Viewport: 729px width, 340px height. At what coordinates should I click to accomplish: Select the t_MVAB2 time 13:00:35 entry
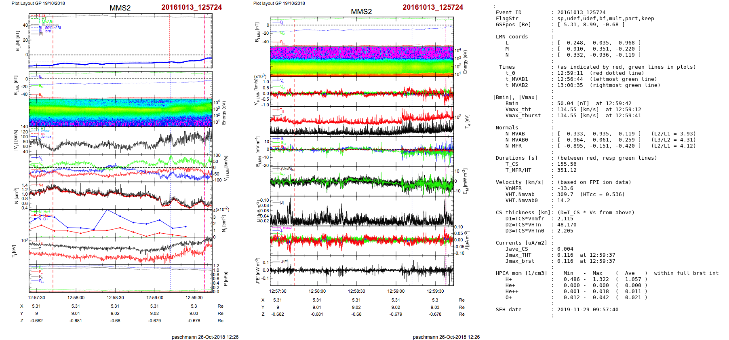click(x=570, y=85)
